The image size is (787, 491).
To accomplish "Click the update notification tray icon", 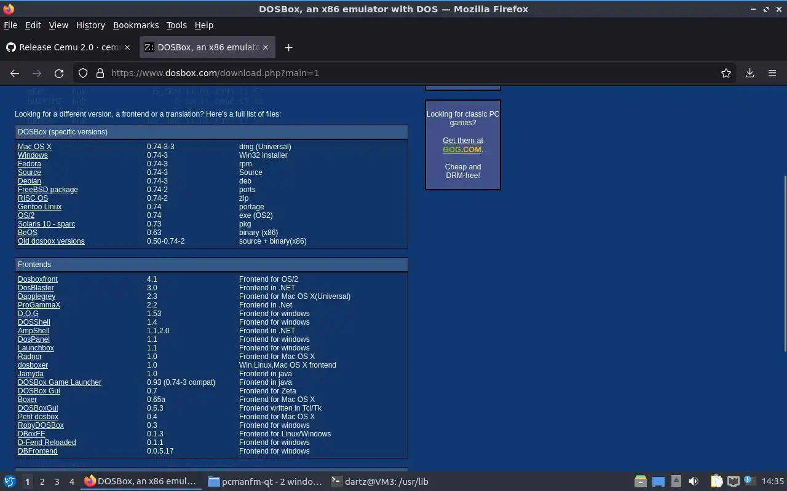I will (749, 481).
